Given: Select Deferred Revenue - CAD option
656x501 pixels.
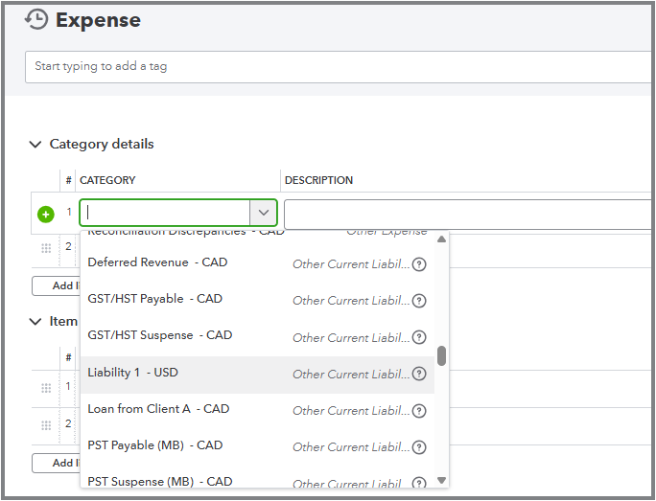Looking at the screenshot, I should tap(157, 262).
